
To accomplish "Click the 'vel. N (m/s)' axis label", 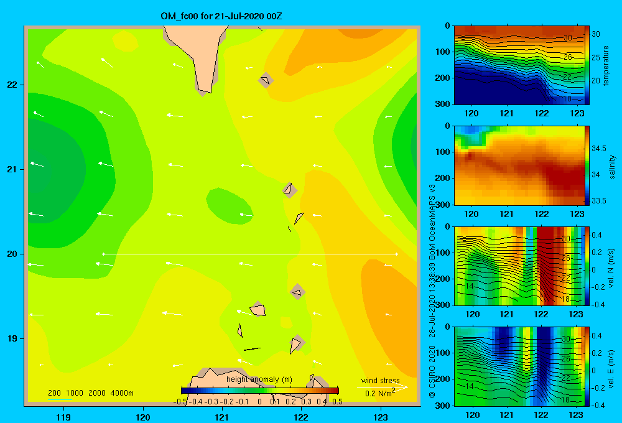I will [x=611, y=268].
